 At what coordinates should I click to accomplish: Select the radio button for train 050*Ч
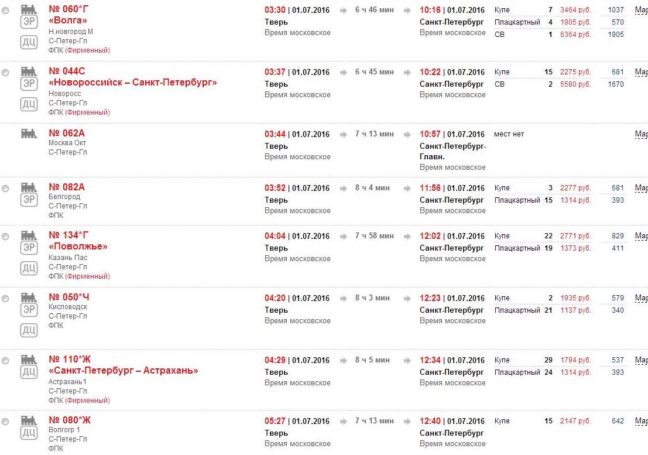(5, 299)
